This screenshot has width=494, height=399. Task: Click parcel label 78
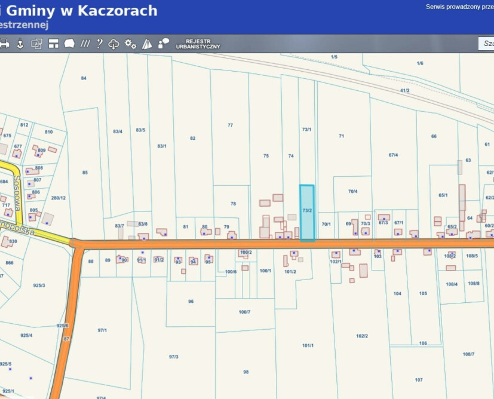pyautogui.click(x=233, y=204)
